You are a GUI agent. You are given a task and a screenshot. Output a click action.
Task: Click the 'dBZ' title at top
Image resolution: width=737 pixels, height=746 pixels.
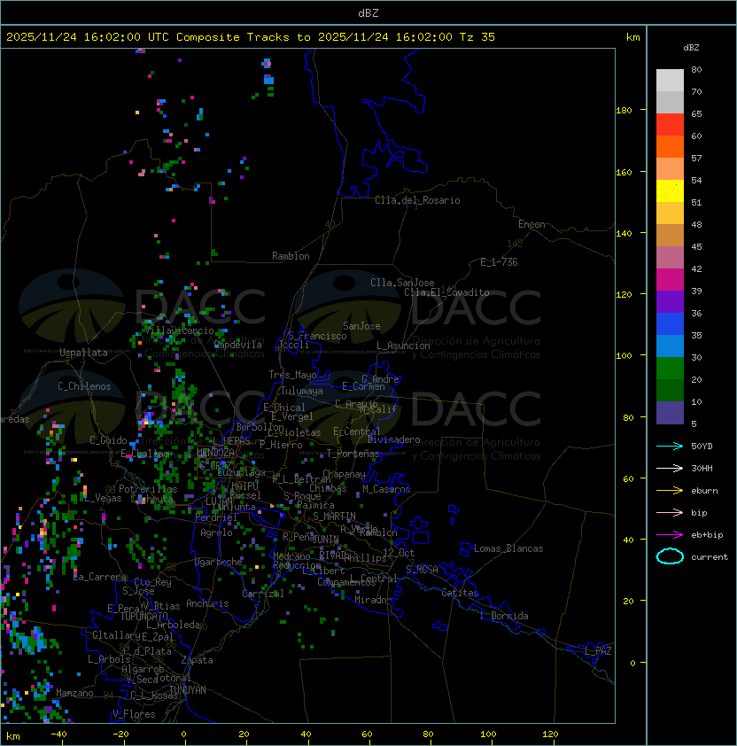click(x=368, y=13)
